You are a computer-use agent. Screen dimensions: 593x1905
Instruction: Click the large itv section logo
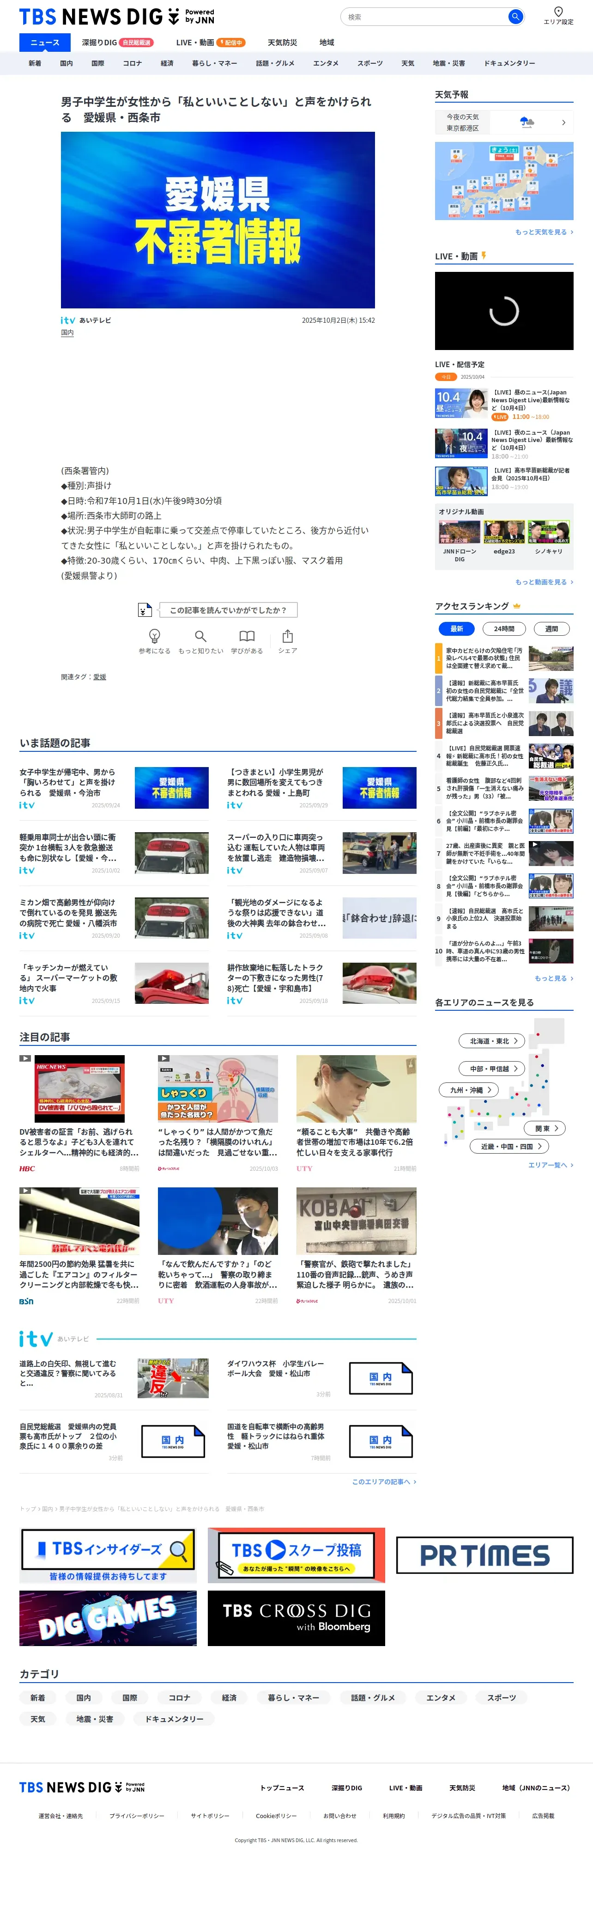coord(36,1339)
